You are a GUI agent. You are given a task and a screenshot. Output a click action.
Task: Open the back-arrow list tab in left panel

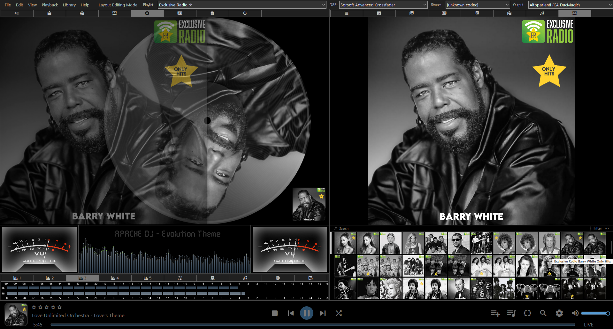pos(17,13)
